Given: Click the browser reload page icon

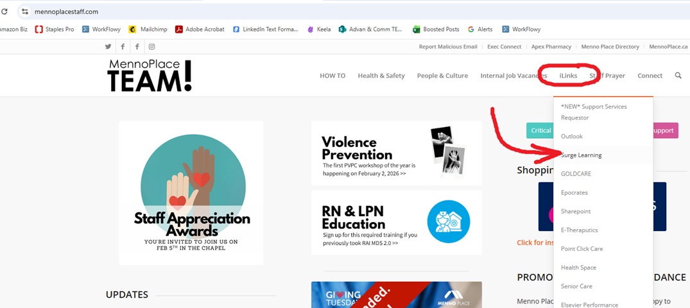Looking at the screenshot, I should coord(4,12).
